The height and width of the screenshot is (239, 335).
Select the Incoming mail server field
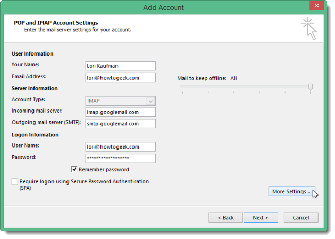120,112
